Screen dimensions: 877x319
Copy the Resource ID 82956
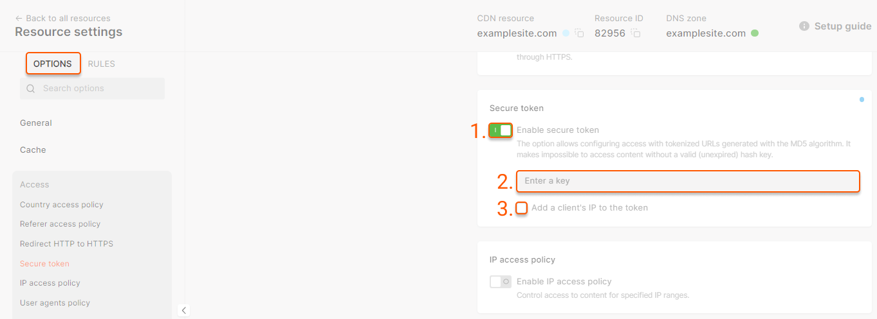click(636, 33)
